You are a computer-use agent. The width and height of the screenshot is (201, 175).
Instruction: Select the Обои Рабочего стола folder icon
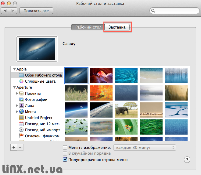pos(21,75)
